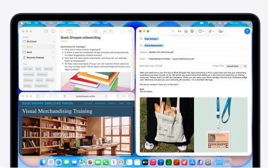Expand the attachment paperclip dropdown in Mail
Viewport: 268px width, 168px height.
[211, 31]
